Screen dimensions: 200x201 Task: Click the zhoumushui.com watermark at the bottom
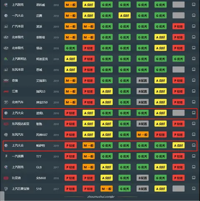(101, 197)
